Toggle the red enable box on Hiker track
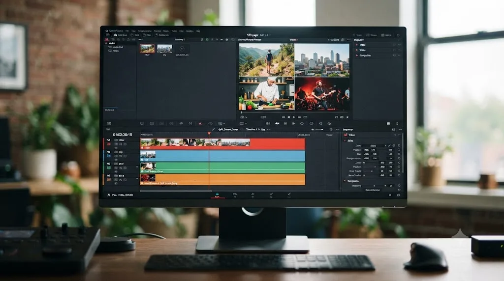Image resolution: width=504 pixels, height=281 pixels. [109, 144]
